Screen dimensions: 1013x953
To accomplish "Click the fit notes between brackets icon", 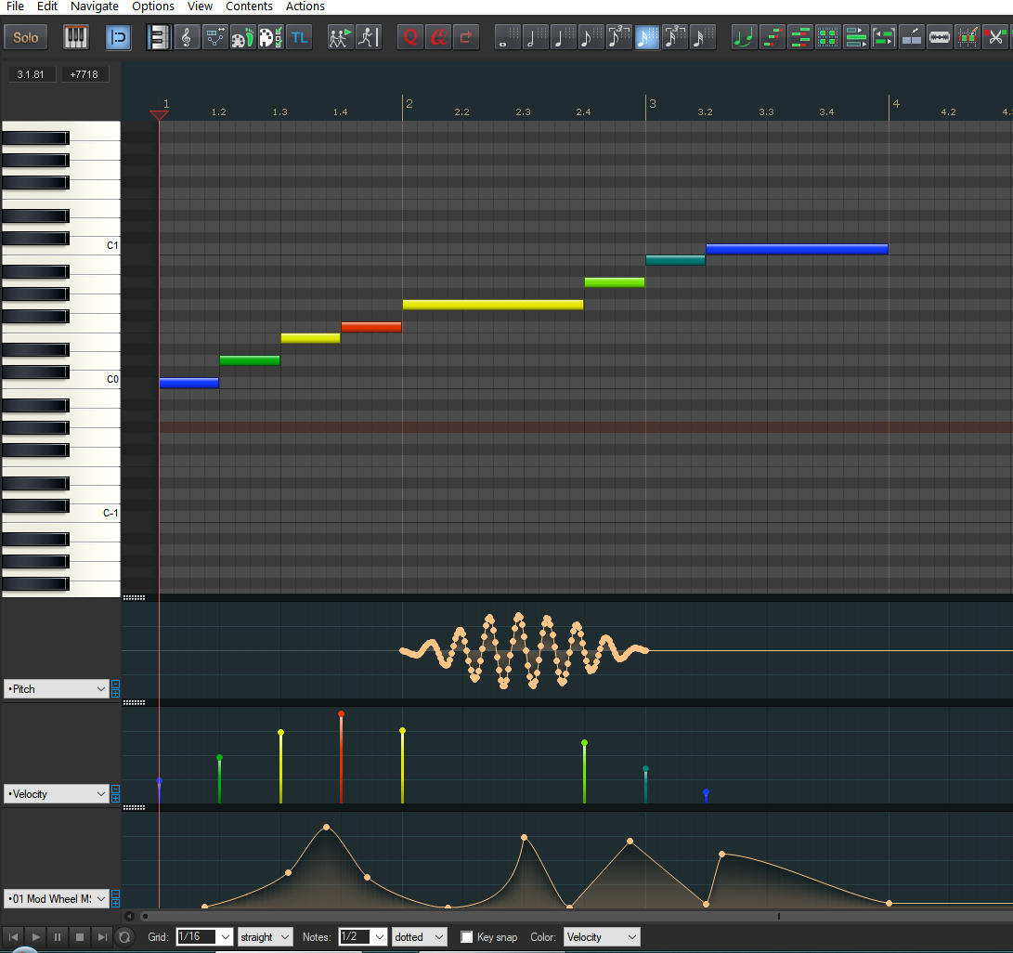I will pyautogui.click(x=884, y=37).
